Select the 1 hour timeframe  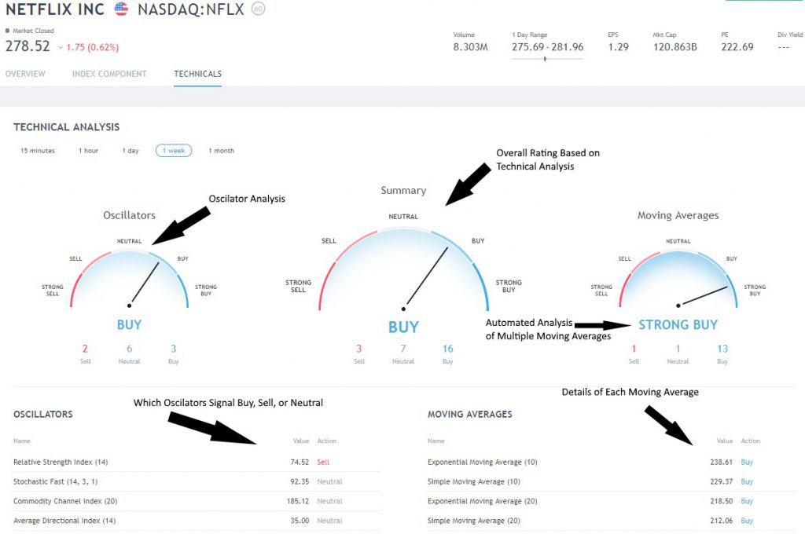[88, 151]
